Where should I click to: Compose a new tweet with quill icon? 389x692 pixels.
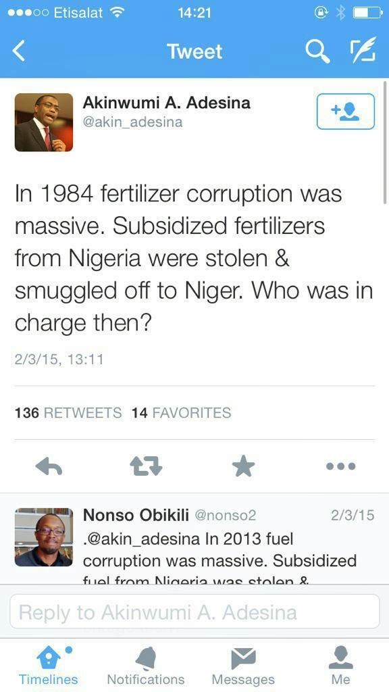click(363, 49)
